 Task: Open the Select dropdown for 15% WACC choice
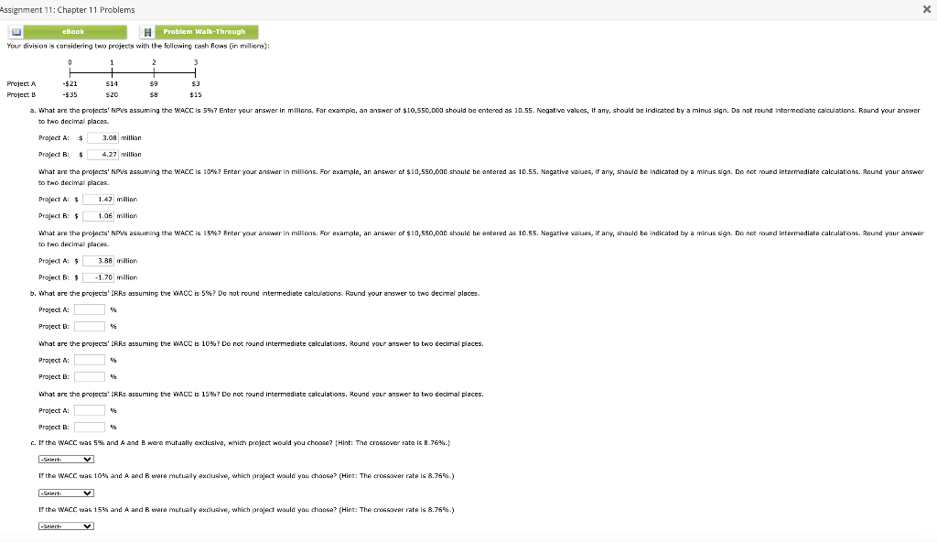click(x=66, y=526)
